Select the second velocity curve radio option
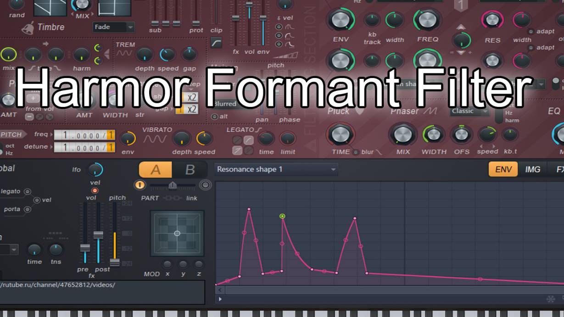564x317 pixels. (x=279, y=35)
